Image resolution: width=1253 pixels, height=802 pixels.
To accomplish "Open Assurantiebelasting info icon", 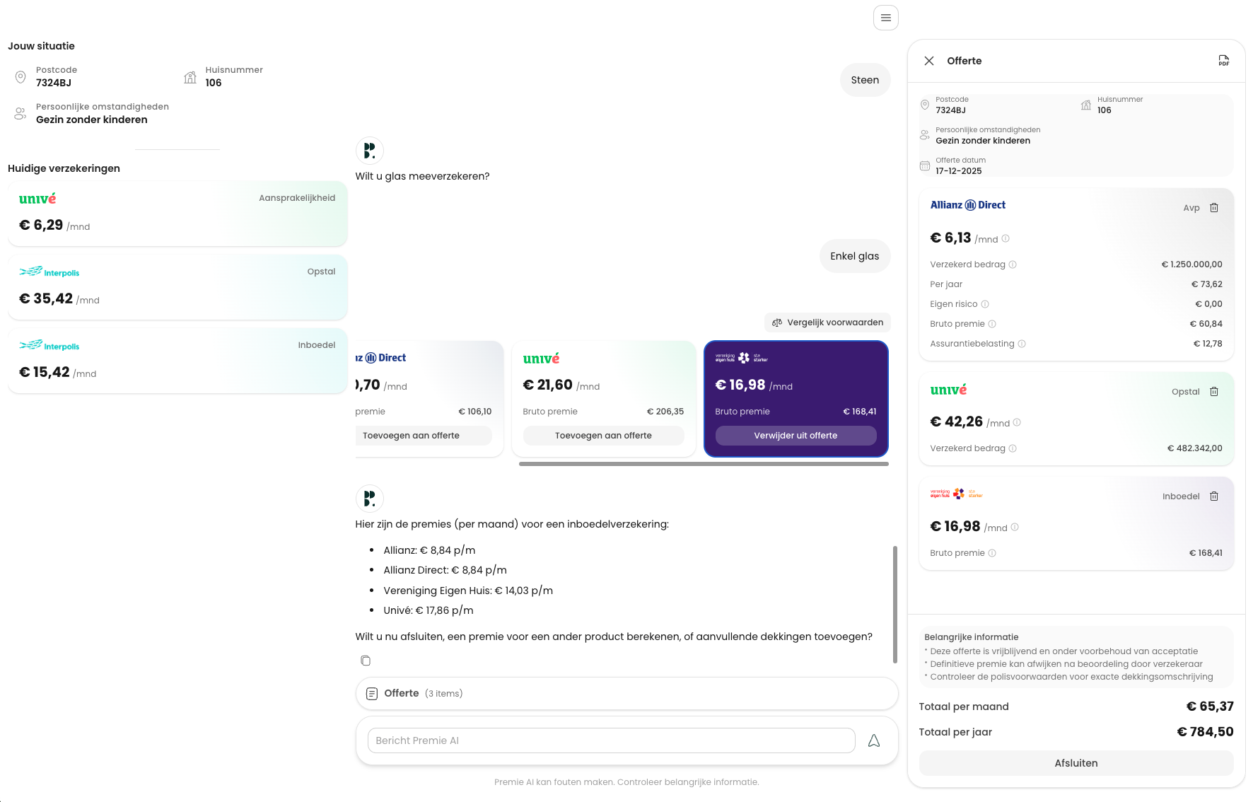I will (1022, 344).
